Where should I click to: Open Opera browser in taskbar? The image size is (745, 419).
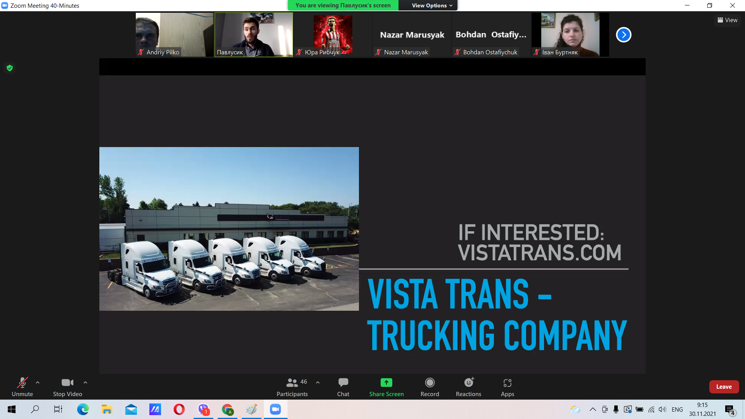pyautogui.click(x=179, y=409)
